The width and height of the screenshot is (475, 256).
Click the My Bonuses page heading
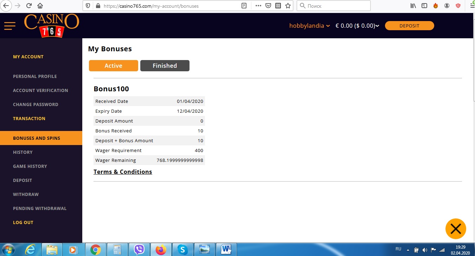[110, 49]
